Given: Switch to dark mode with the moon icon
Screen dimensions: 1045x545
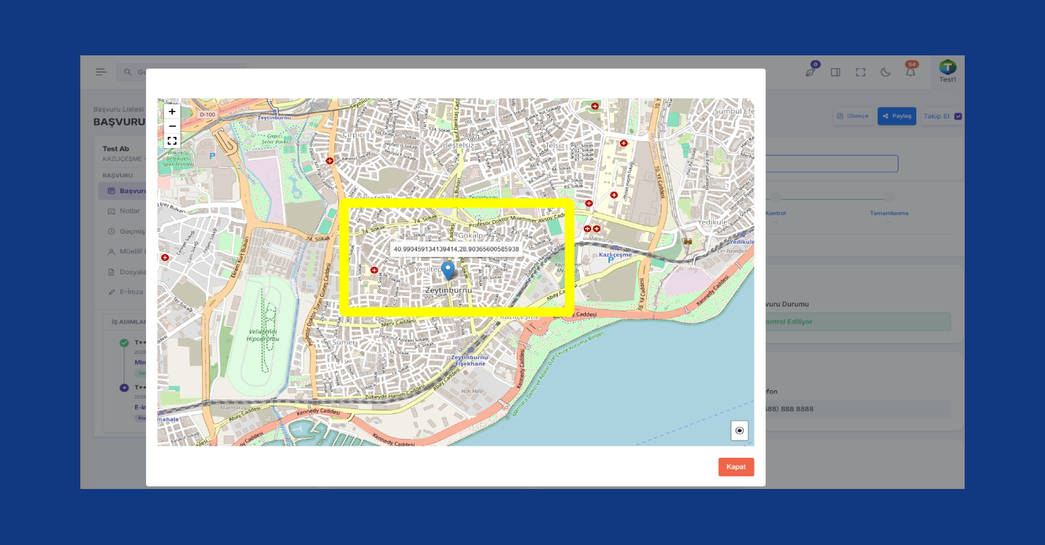Looking at the screenshot, I should click(x=885, y=72).
